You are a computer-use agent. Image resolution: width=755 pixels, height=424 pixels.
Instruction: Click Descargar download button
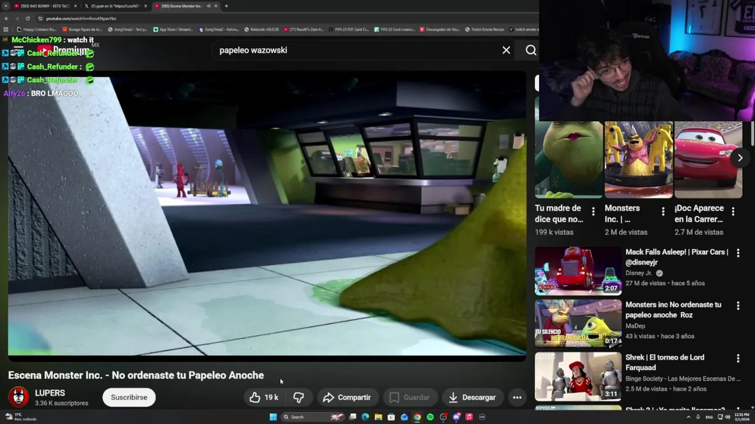(x=472, y=397)
